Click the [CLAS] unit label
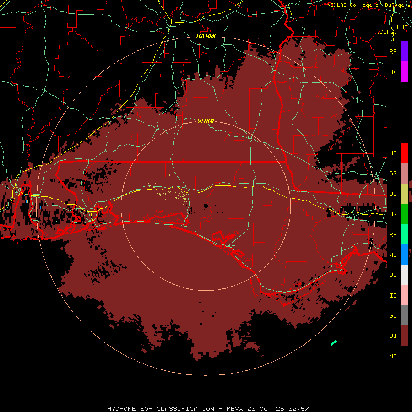Viewport: 412px width, 412px height. point(387,32)
